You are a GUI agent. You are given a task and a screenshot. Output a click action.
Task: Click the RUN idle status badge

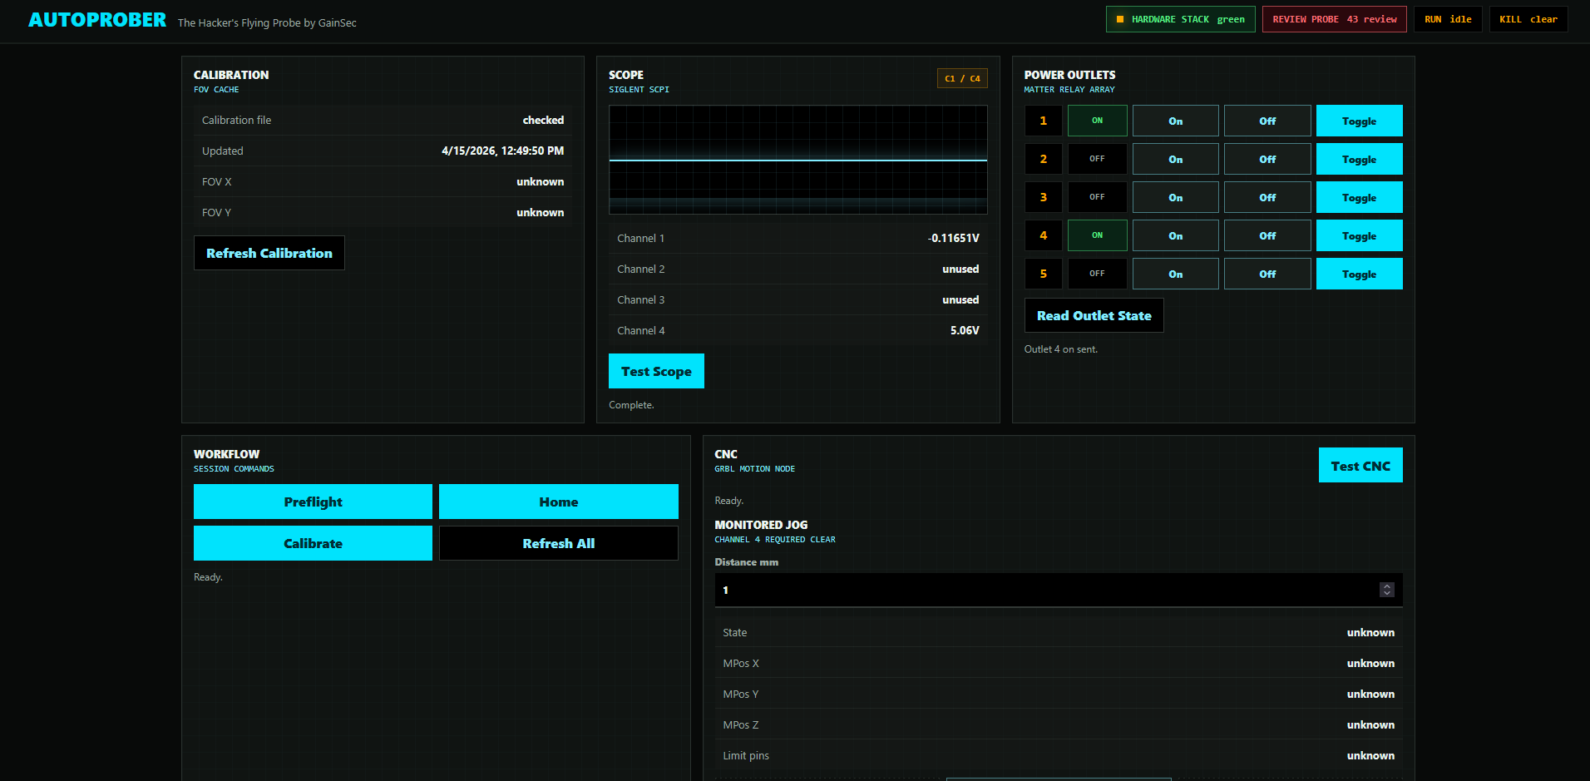click(1447, 18)
